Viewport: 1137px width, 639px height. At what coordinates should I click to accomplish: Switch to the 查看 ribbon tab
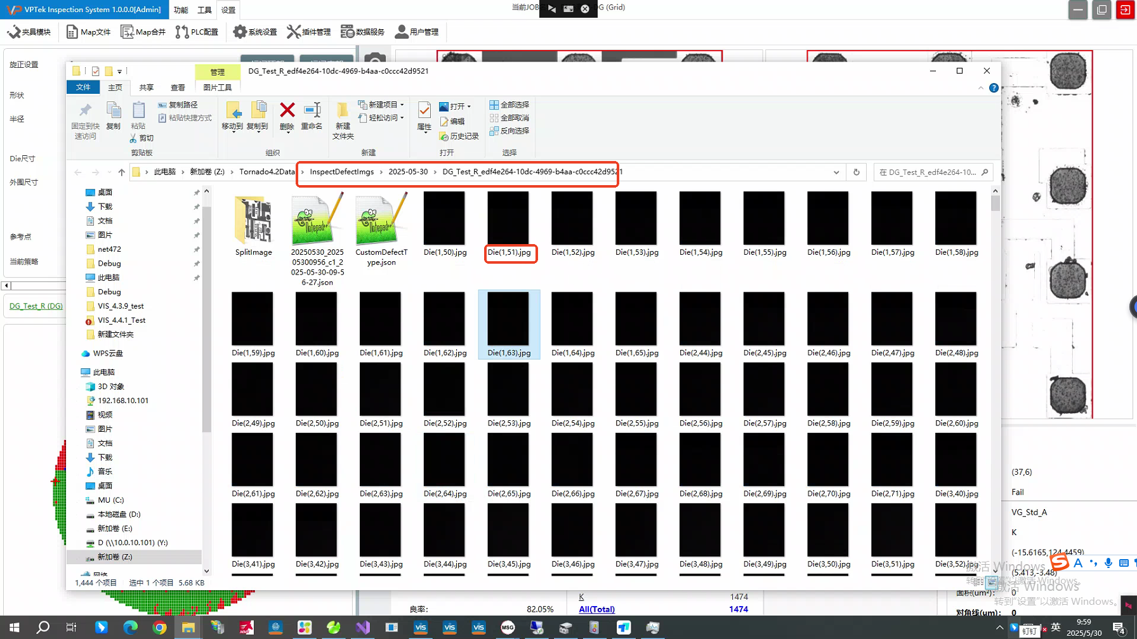(x=178, y=87)
